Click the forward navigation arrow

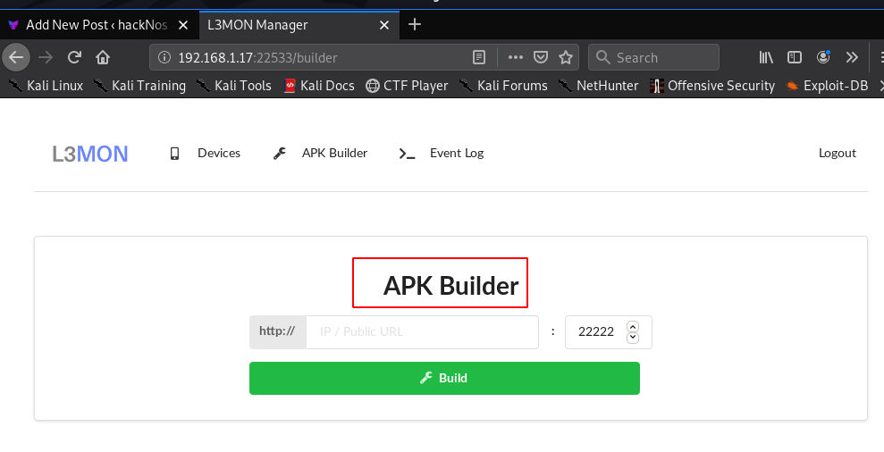click(46, 57)
